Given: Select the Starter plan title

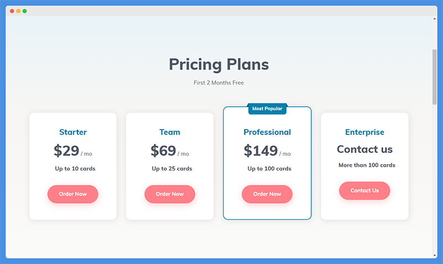Looking at the screenshot, I should pos(73,132).
